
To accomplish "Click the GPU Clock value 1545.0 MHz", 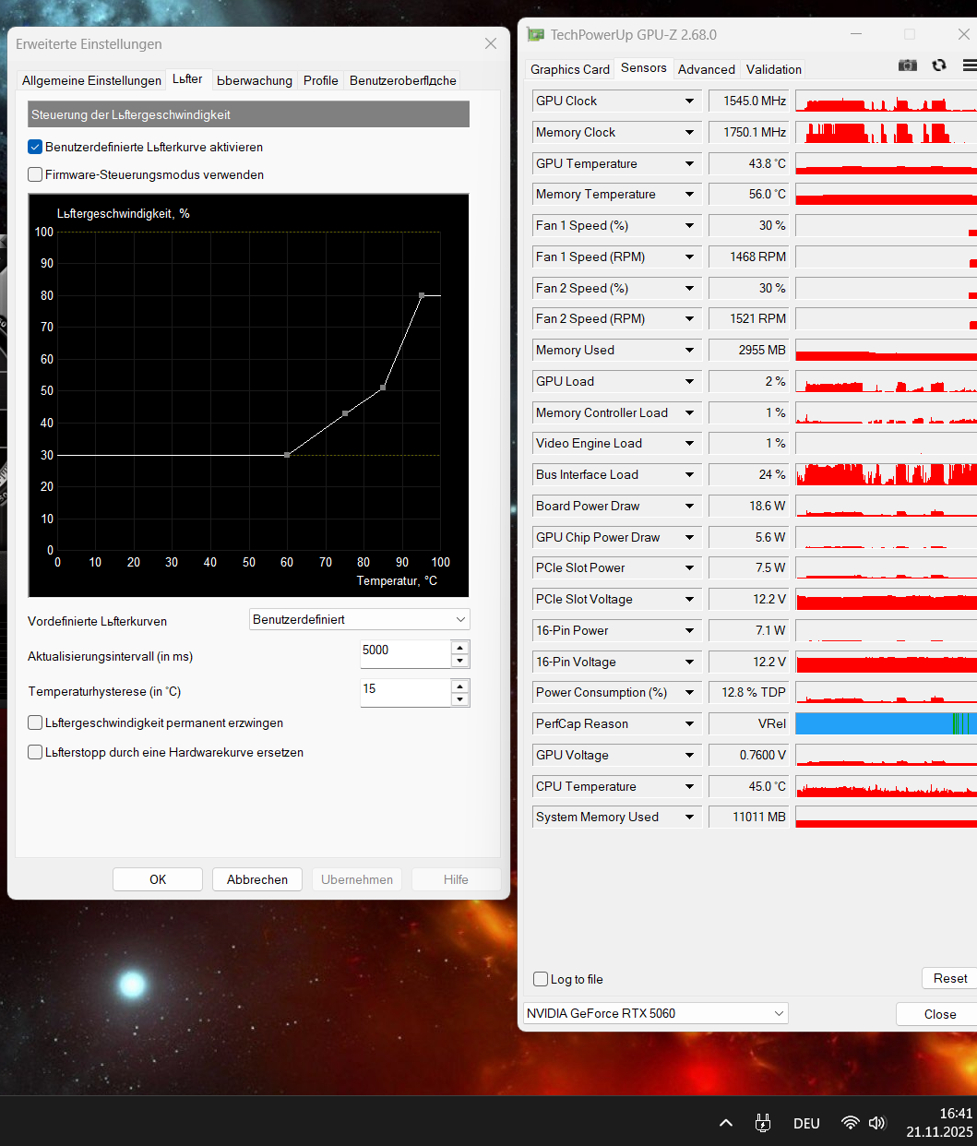I will coord(750,101).
